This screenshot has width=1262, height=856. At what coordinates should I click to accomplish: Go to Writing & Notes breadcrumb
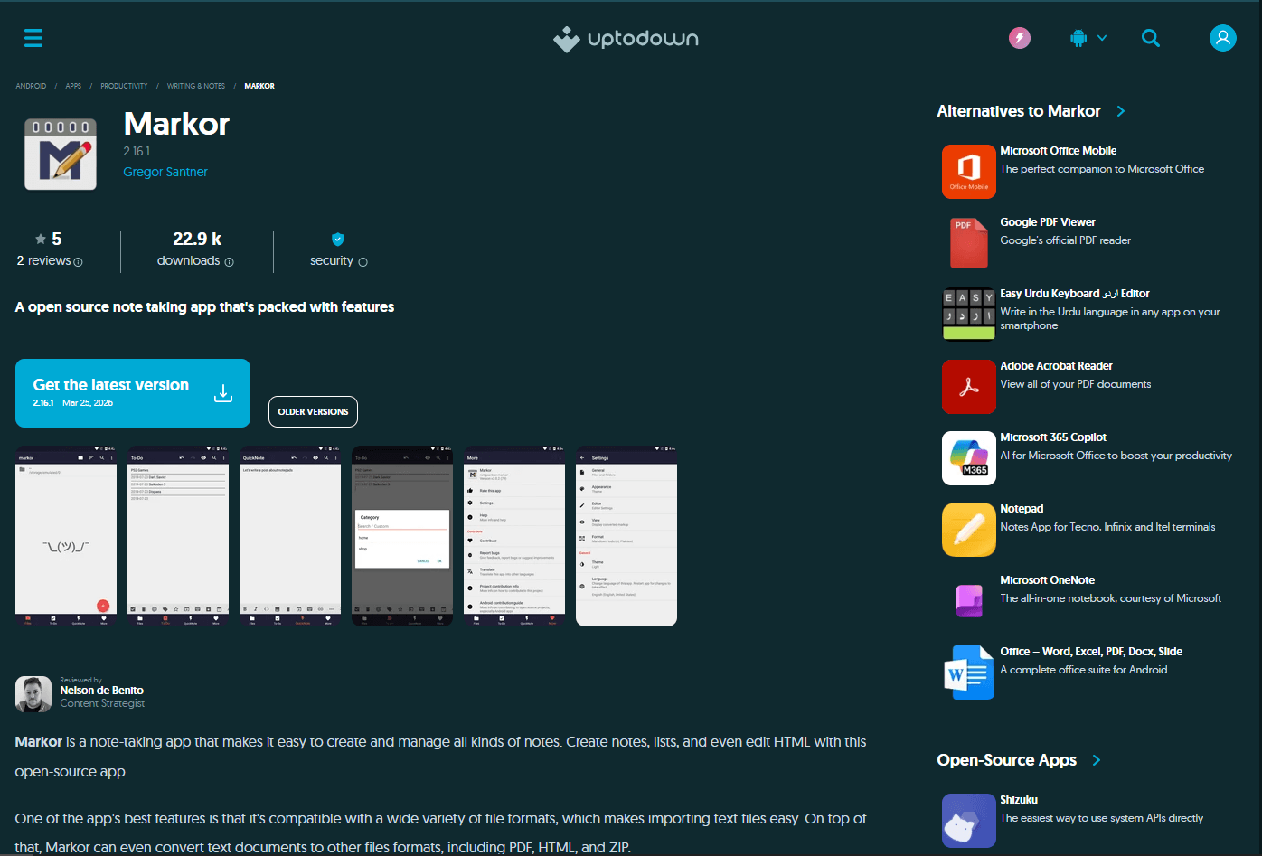click(196, 86)
